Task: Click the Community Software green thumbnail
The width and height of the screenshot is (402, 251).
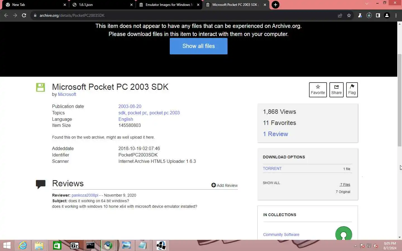Action: tap(344, 233)
